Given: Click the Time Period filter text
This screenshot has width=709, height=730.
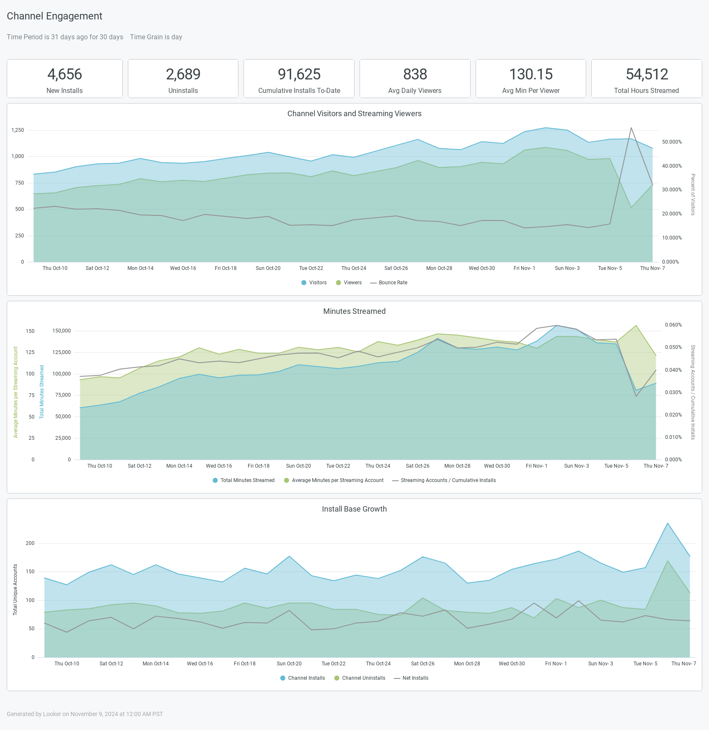Looking at the screenshot, I should (65, 37).
